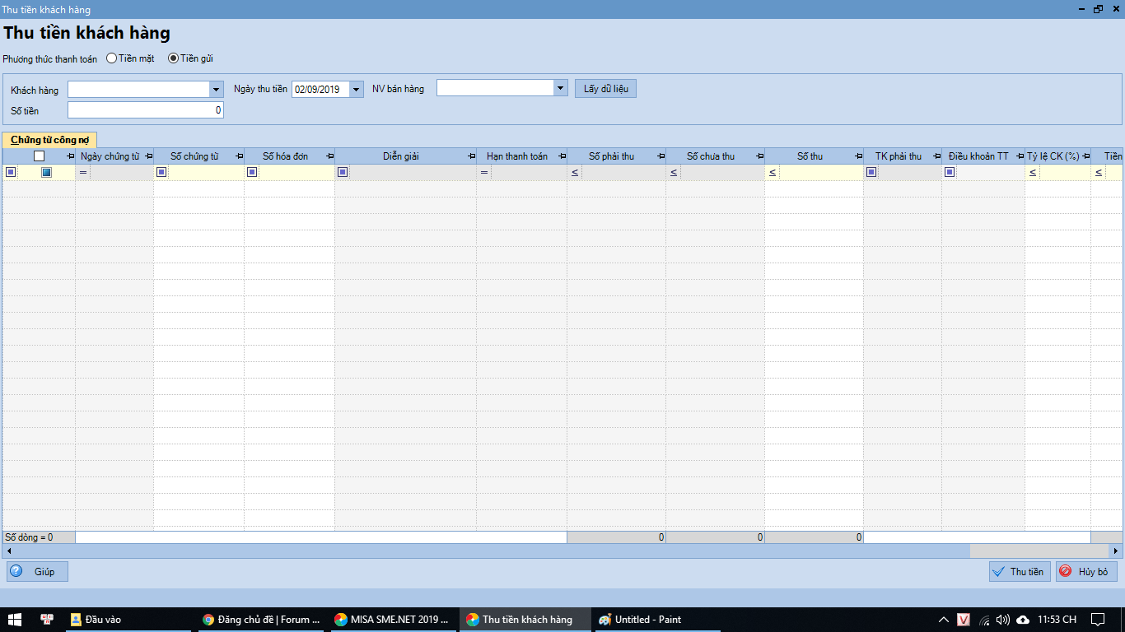Click the Unikey V icon in system tray
This screenshot has height=632, width=1125.
tap(964, 620)
